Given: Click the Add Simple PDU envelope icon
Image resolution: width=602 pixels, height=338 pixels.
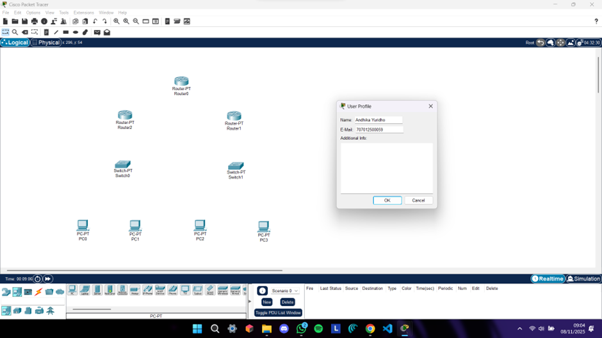Looking at the screenshot, I should tap(97, 32).
